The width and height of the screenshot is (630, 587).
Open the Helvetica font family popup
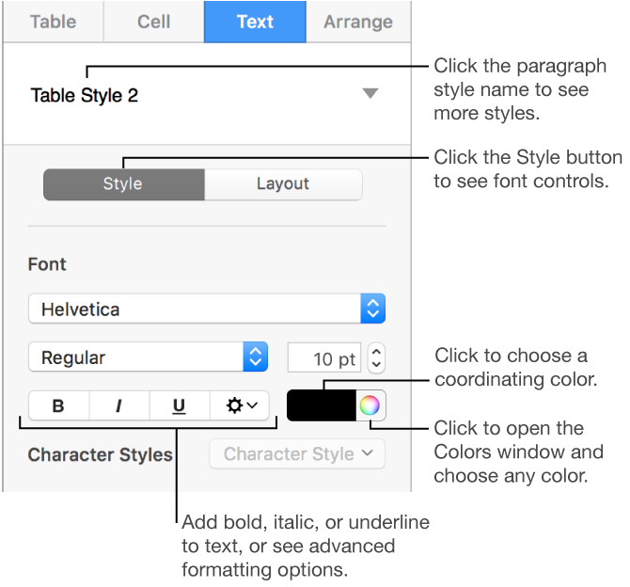tap(207, 309)
